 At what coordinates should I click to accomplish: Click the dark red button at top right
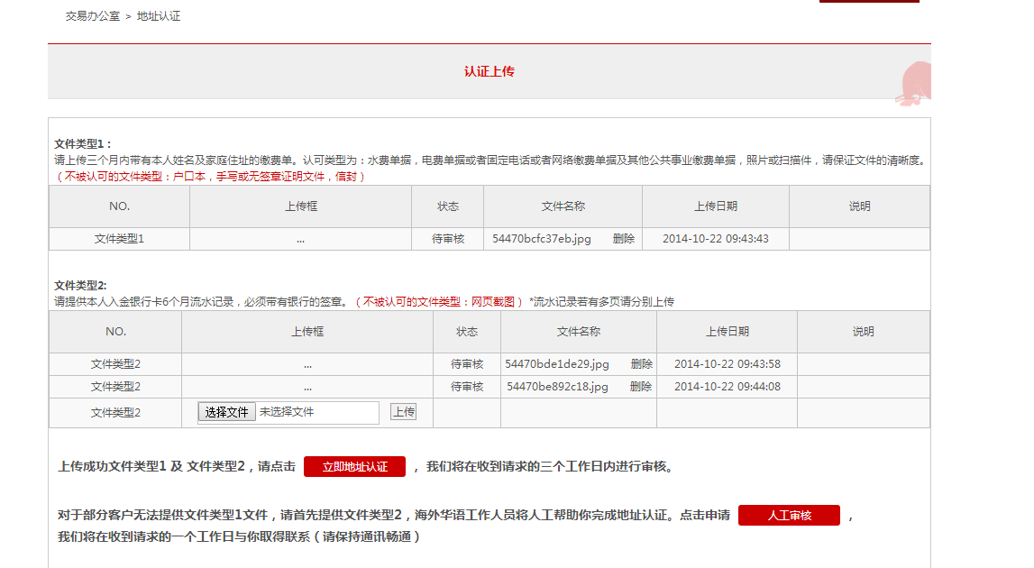tap(868, 2)
